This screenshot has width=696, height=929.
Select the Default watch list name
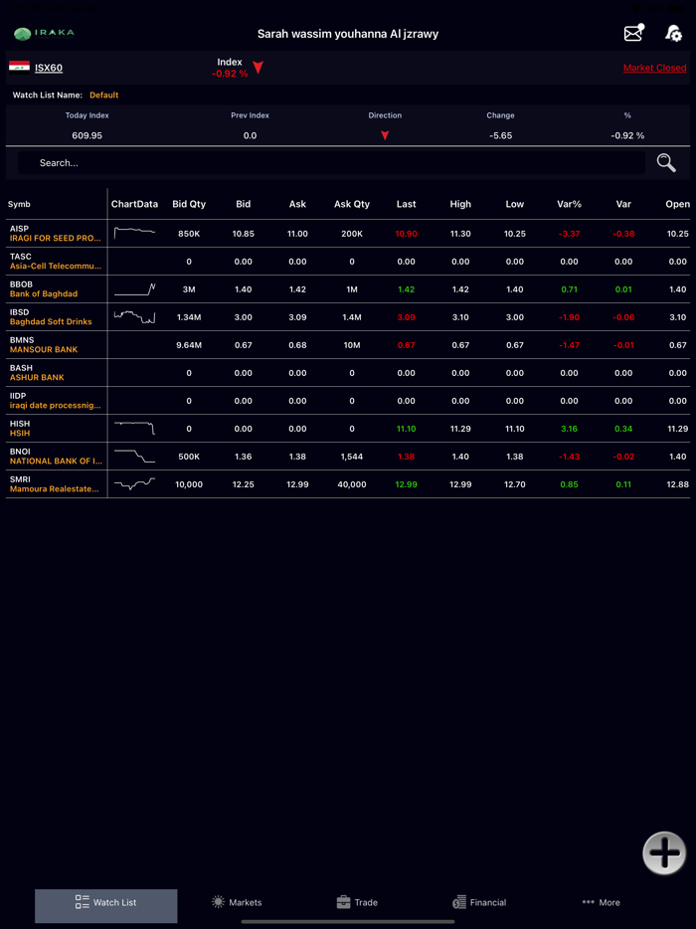(104, 94)
